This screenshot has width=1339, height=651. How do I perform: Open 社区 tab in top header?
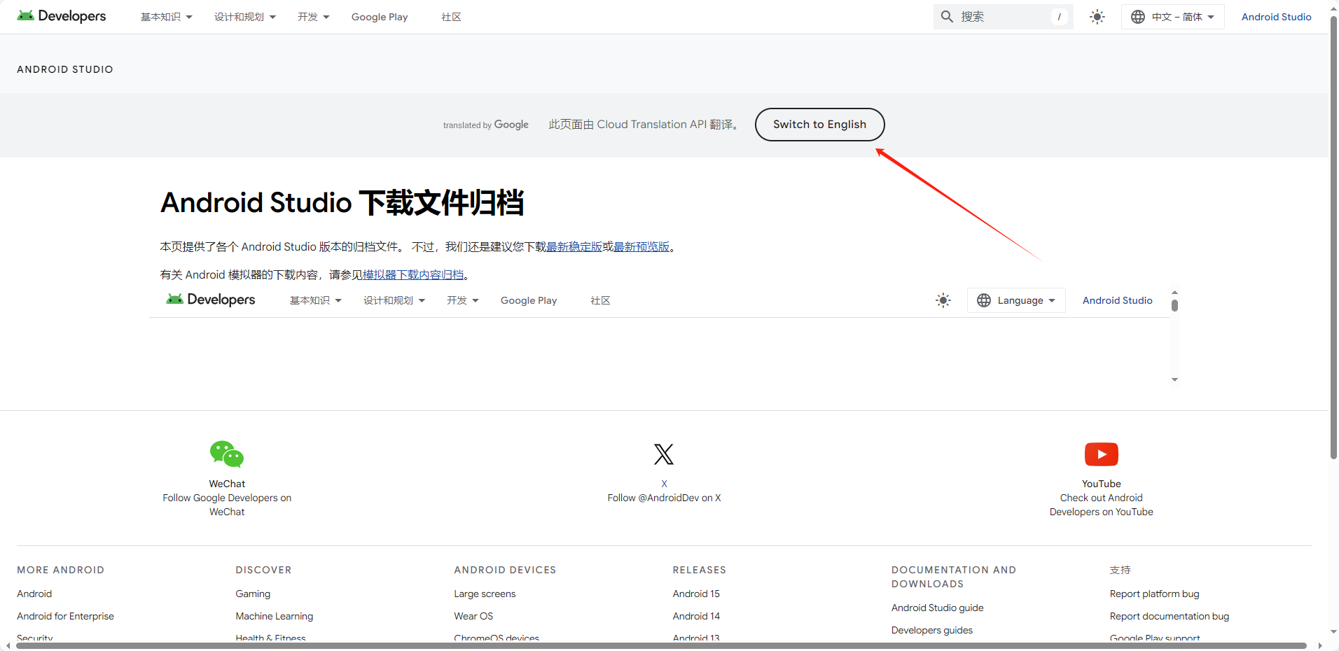pos(451,17)
